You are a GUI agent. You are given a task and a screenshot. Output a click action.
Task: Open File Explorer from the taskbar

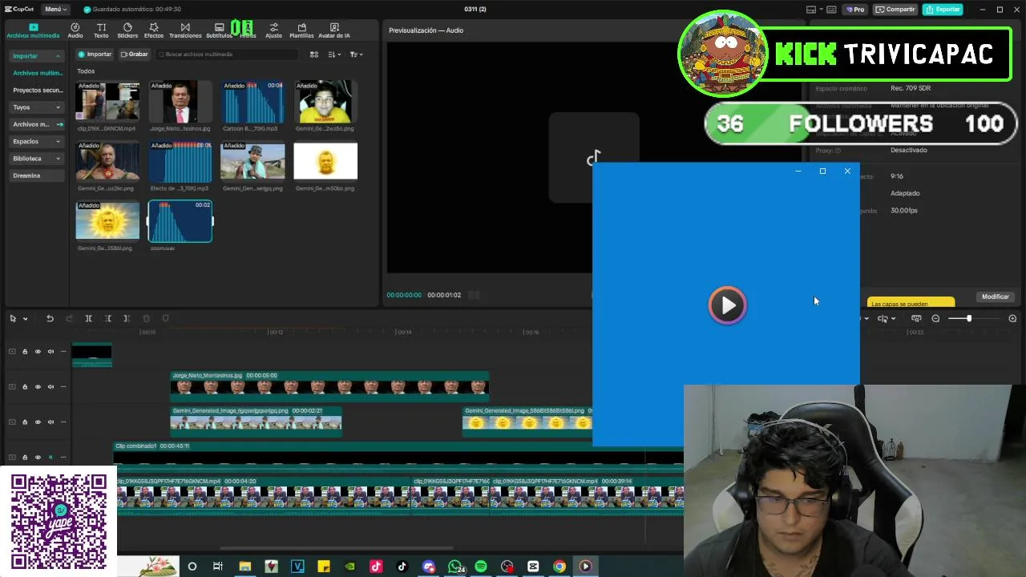pos(245,567)
